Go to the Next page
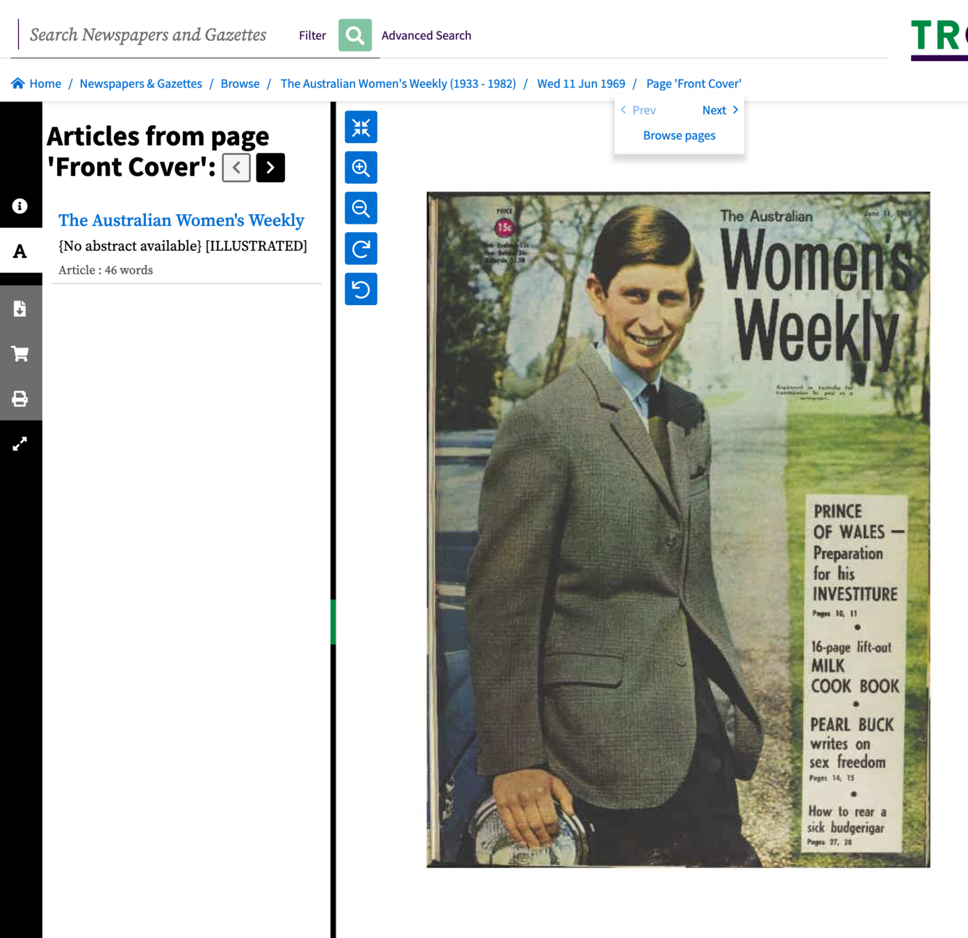Image resolution: width=968 pixels, height=938 pixels. [x=720, y=110]
